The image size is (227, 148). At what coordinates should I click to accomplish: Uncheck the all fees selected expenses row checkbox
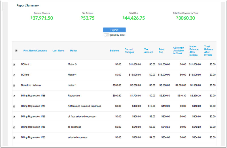[14, 117]
